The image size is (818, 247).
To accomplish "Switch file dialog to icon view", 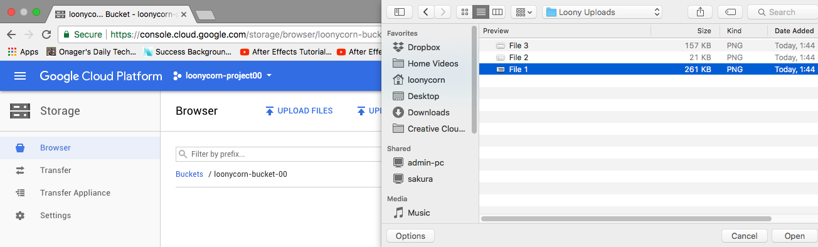I will click(464, 12).
